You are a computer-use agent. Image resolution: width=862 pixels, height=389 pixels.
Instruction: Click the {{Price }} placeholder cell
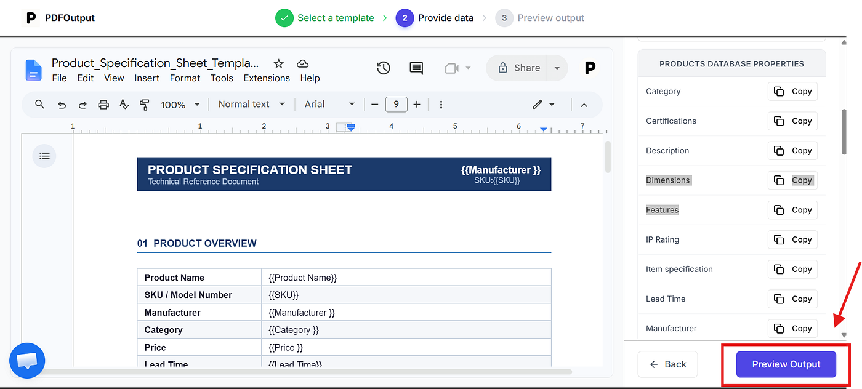coord(406,348)
